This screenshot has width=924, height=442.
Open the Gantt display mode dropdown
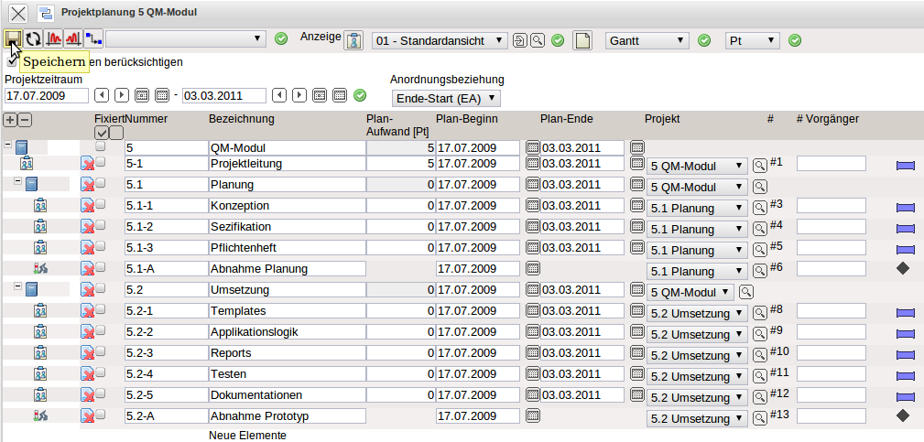647,40
